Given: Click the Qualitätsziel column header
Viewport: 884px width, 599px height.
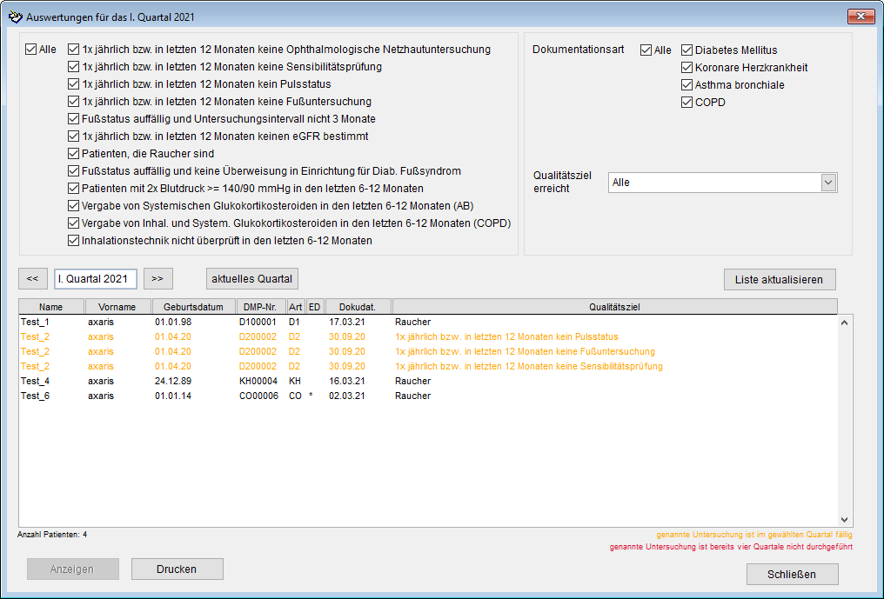Looking at the screenshot, I should point(614,306).
